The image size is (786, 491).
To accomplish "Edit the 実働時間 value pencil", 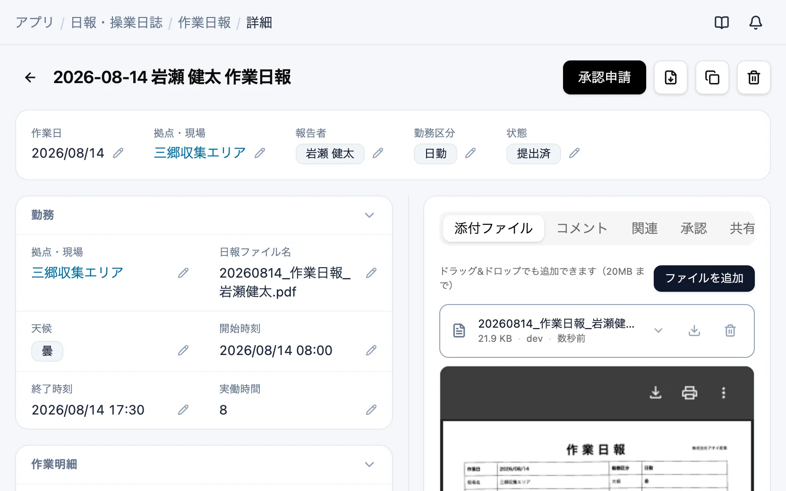I will (371, 410).
